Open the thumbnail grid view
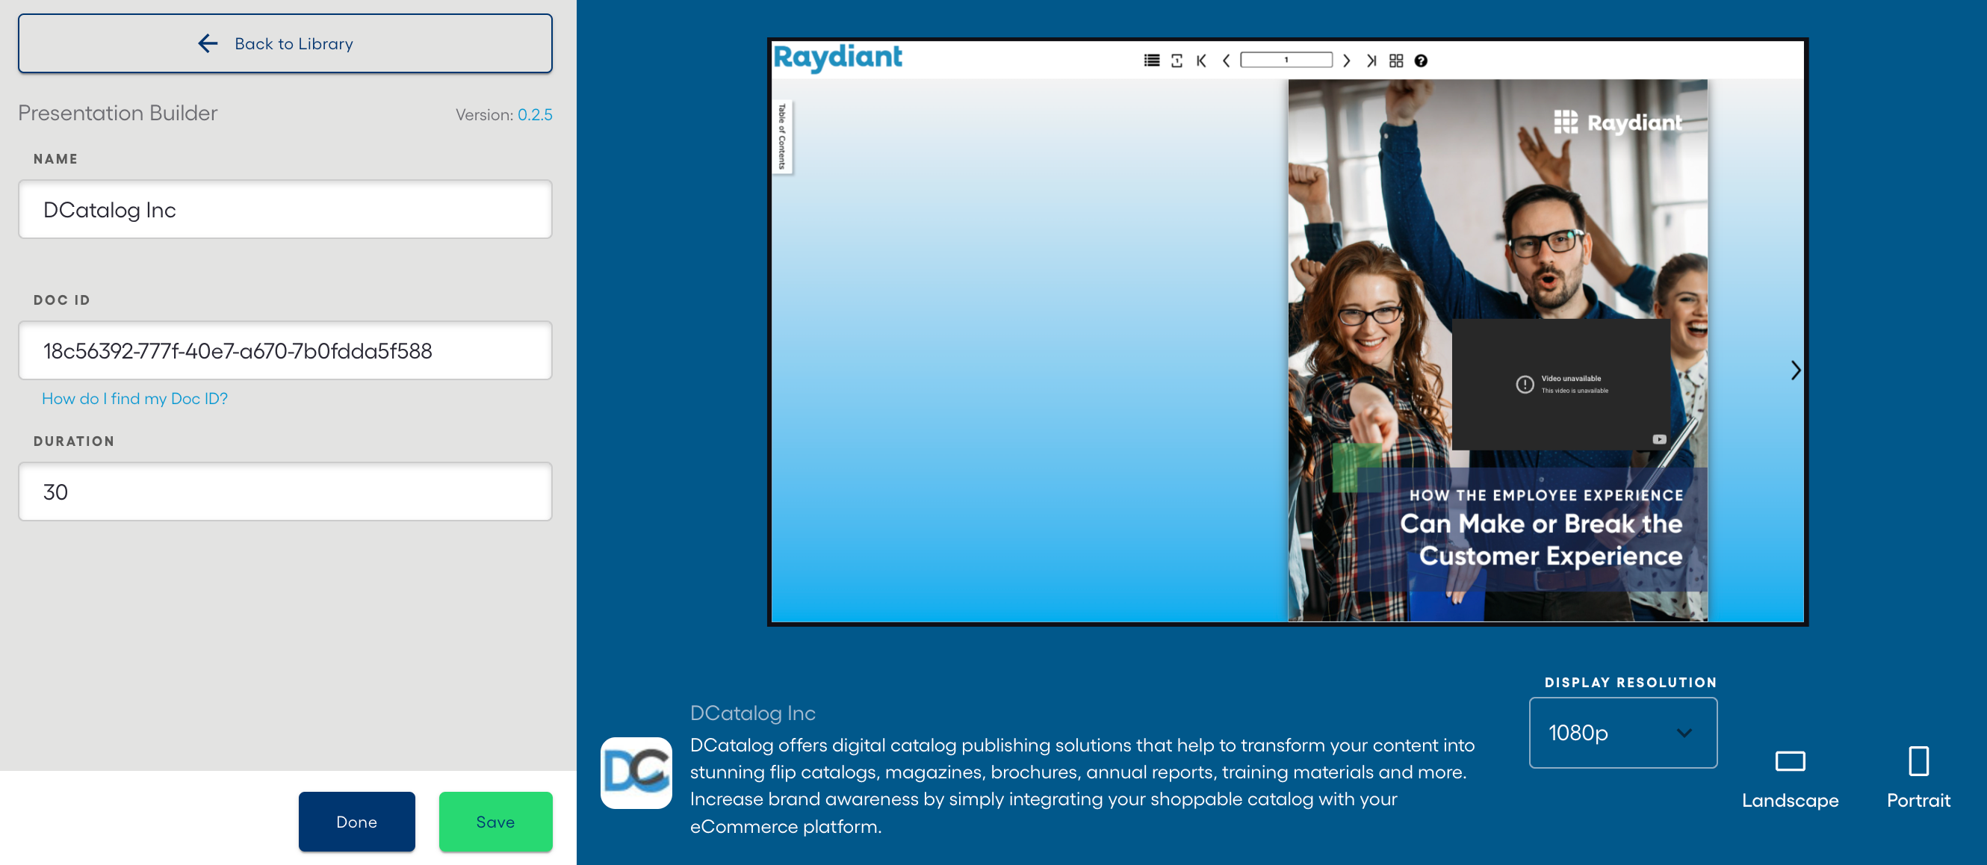Image resolution: width=1987 pixels, height=865 pixels. [1395, 61]
